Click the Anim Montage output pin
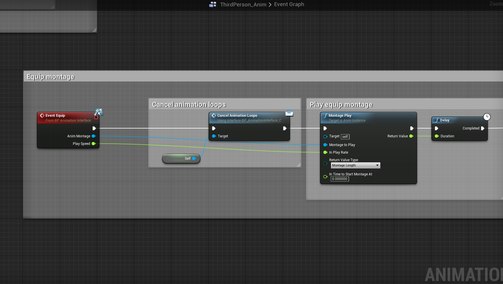This screenshot has height=284, width=503. (93, 136)
